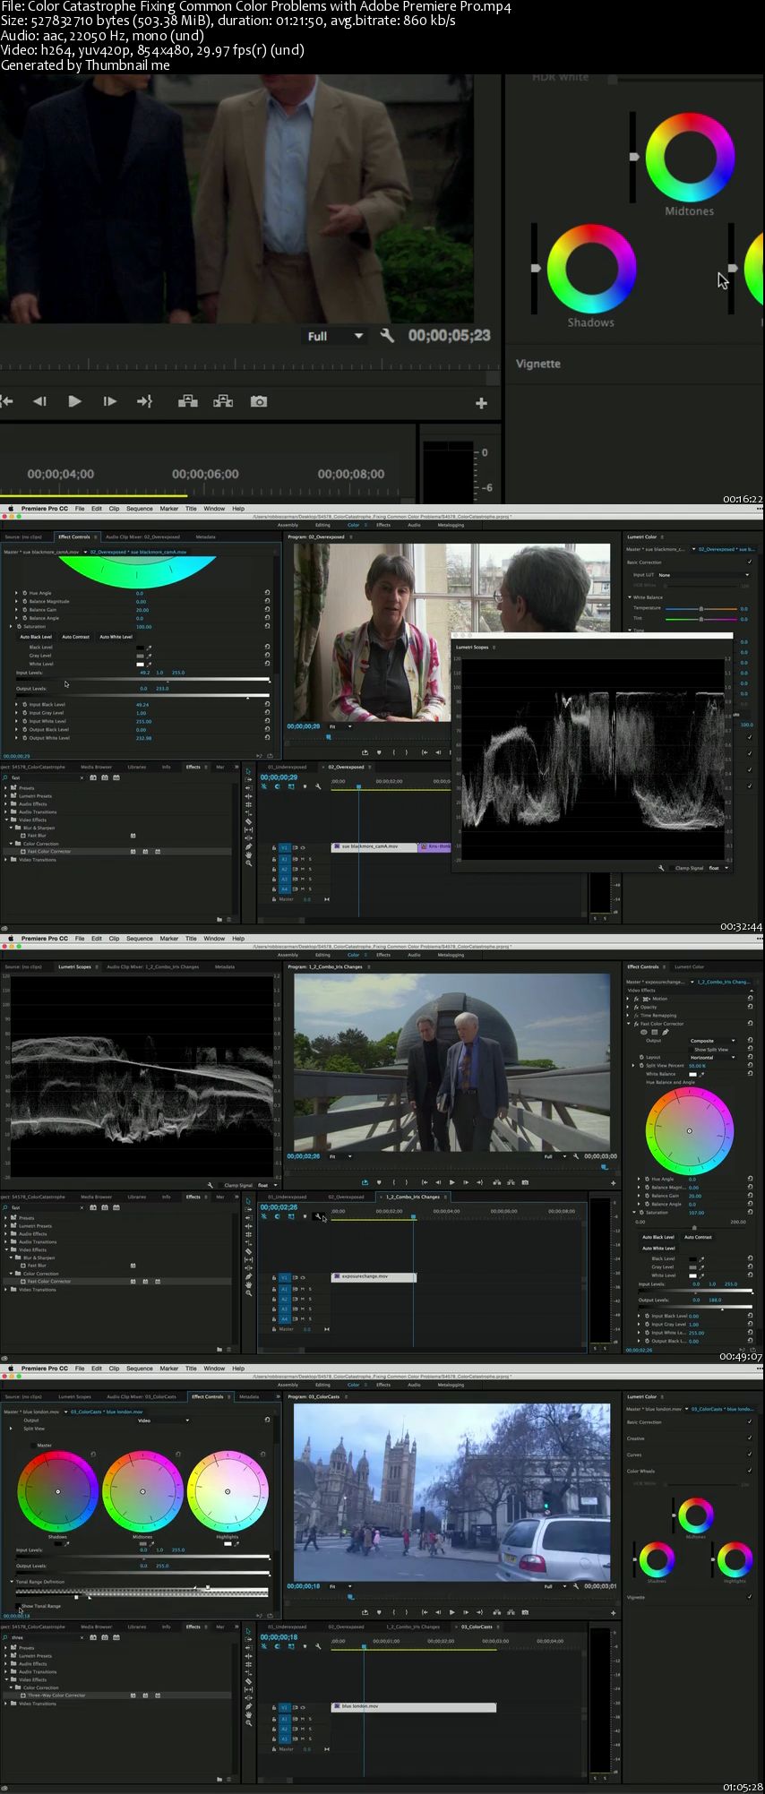The height and width of the screenshot is (1794, 765).
Task: Click Auto White Level in 00:32:44 frame
Action: [x=116, y=637]
